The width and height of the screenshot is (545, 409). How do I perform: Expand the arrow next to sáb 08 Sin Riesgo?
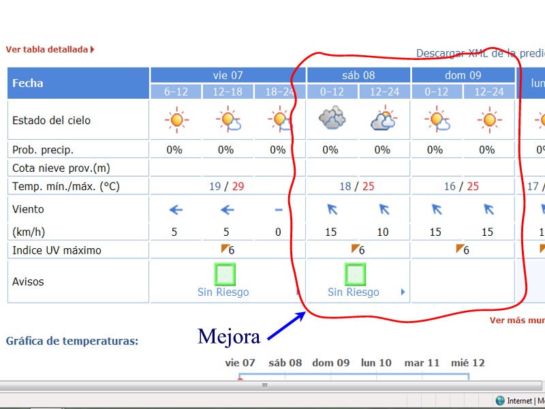click(x=403, y=292)
